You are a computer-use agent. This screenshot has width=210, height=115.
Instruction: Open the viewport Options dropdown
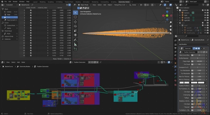tap(169, 8)
